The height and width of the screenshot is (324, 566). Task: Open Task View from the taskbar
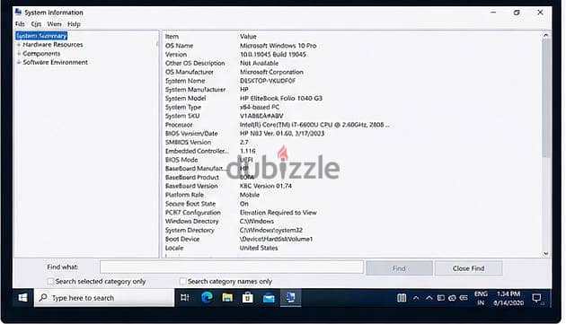click(x=185, y=298)
